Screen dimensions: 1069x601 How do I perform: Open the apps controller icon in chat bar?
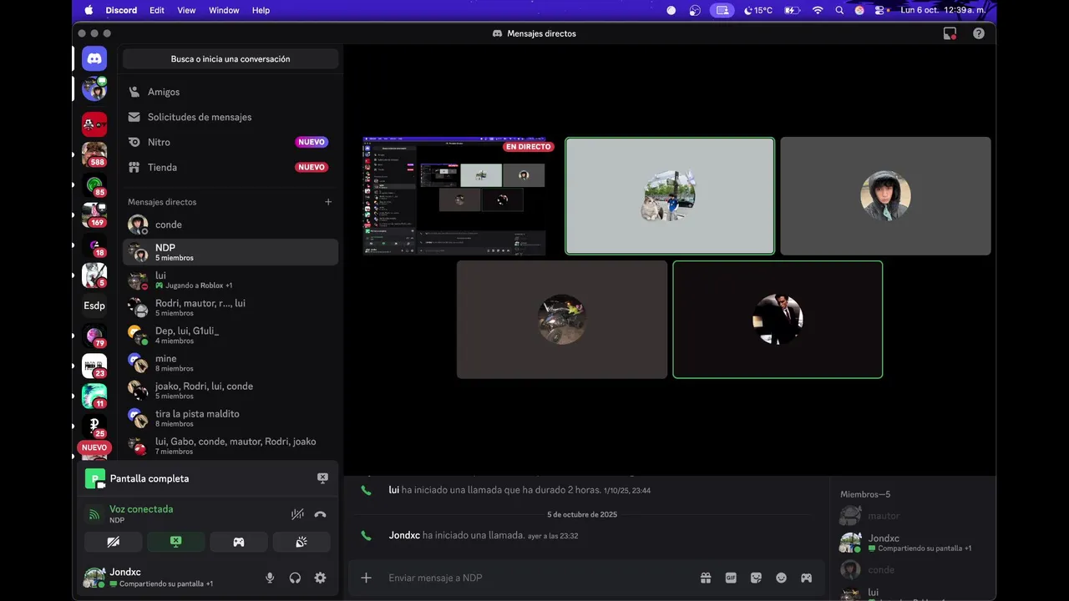(x=807, y=578)
